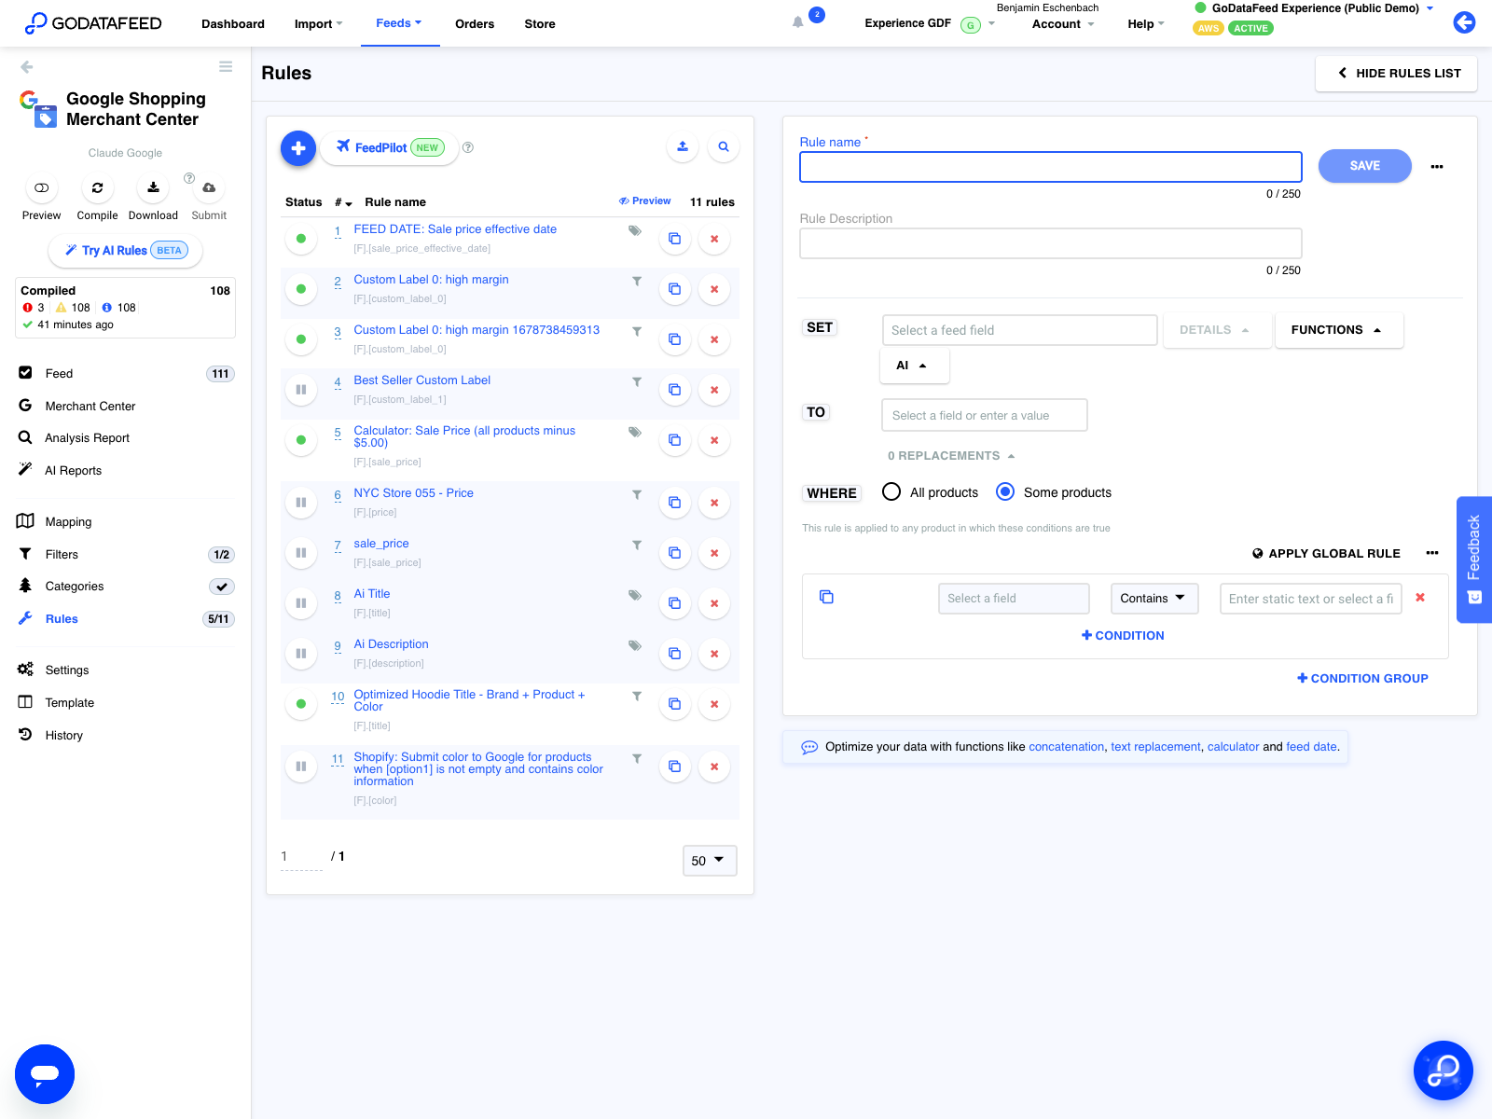The height and width of the screenshot is (1119, 1492).
Task: Open the Account dropdown menu
Action: [x=1063, y=24]
